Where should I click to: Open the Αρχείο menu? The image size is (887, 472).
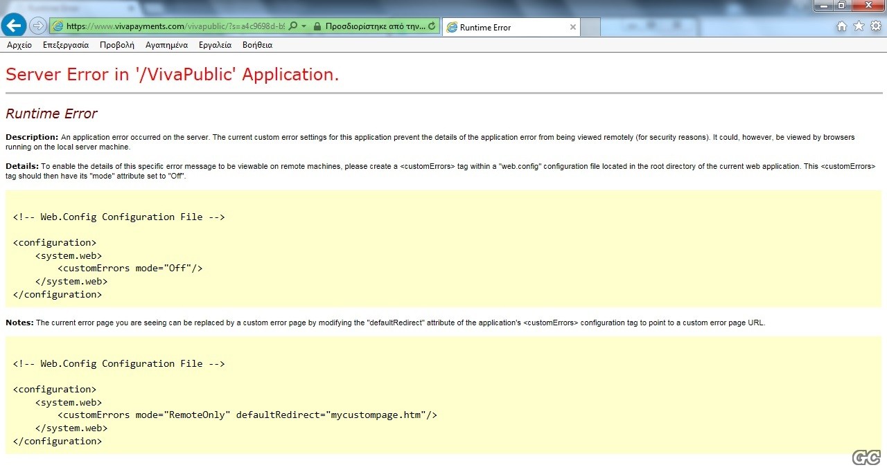click(19, 45)
